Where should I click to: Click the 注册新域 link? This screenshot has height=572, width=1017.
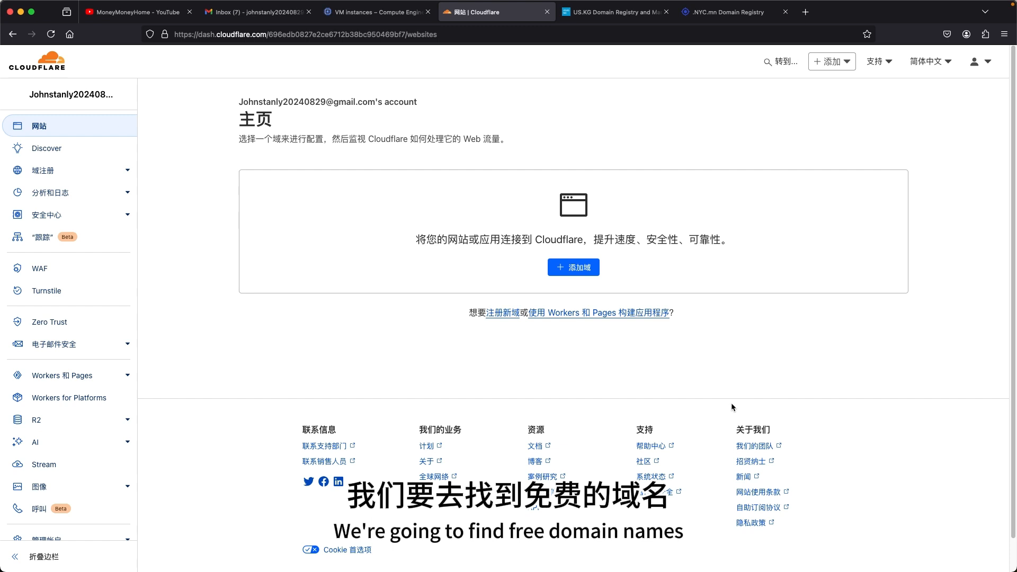coord(503,313)
